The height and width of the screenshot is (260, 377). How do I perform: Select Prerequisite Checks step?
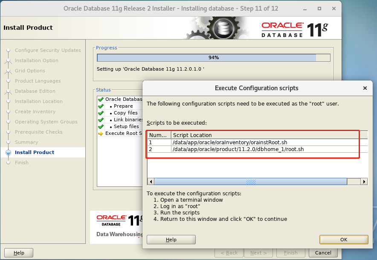point(39,132)
